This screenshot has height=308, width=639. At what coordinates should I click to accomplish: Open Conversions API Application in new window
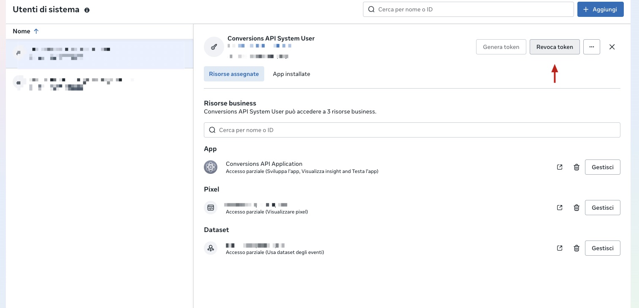coord(560,167)
